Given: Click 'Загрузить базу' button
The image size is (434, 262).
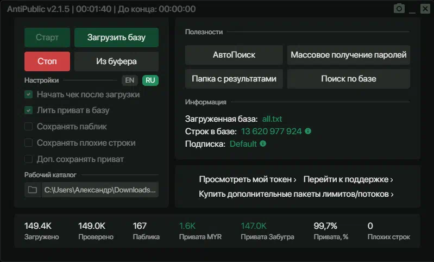Looking at the screenshot, I should [117, 38].
